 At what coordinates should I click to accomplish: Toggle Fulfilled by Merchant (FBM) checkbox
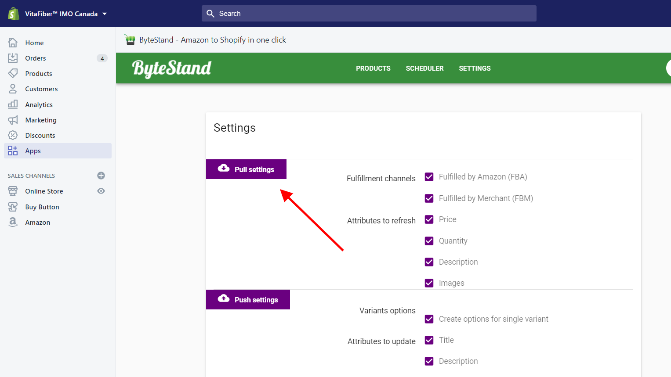(x=429, y=198)
